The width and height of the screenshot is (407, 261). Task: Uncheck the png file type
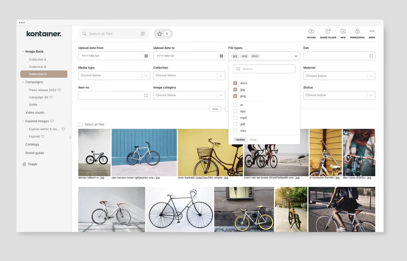[235, 96]
